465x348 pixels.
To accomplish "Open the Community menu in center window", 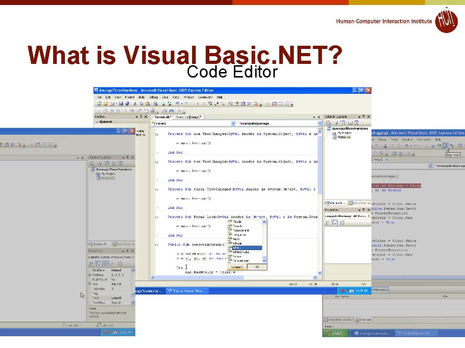I will pos(205,97).
